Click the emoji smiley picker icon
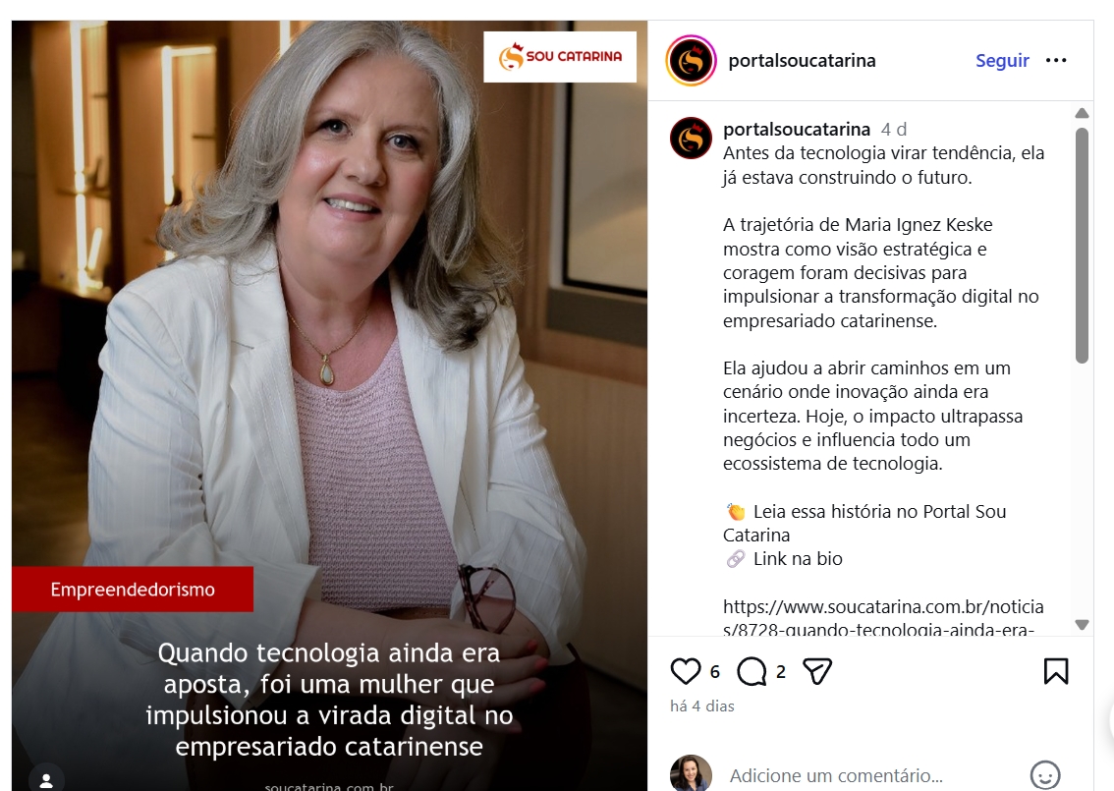1114x791 pixels. [1045, 775]
